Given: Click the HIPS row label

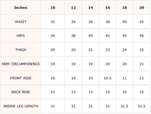Looking at the screenshot, I should coord(21,36).
